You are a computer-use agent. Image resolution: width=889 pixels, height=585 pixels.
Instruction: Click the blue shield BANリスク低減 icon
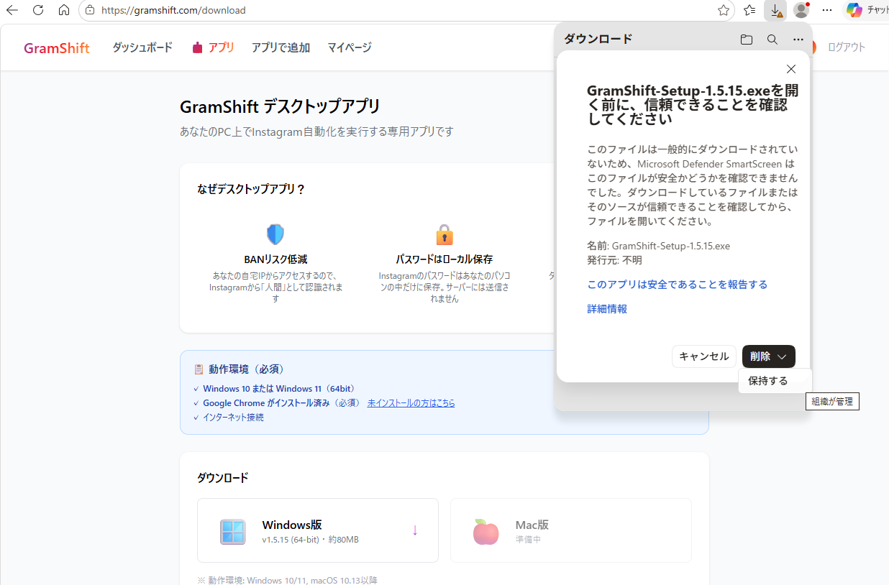[275, 234]
